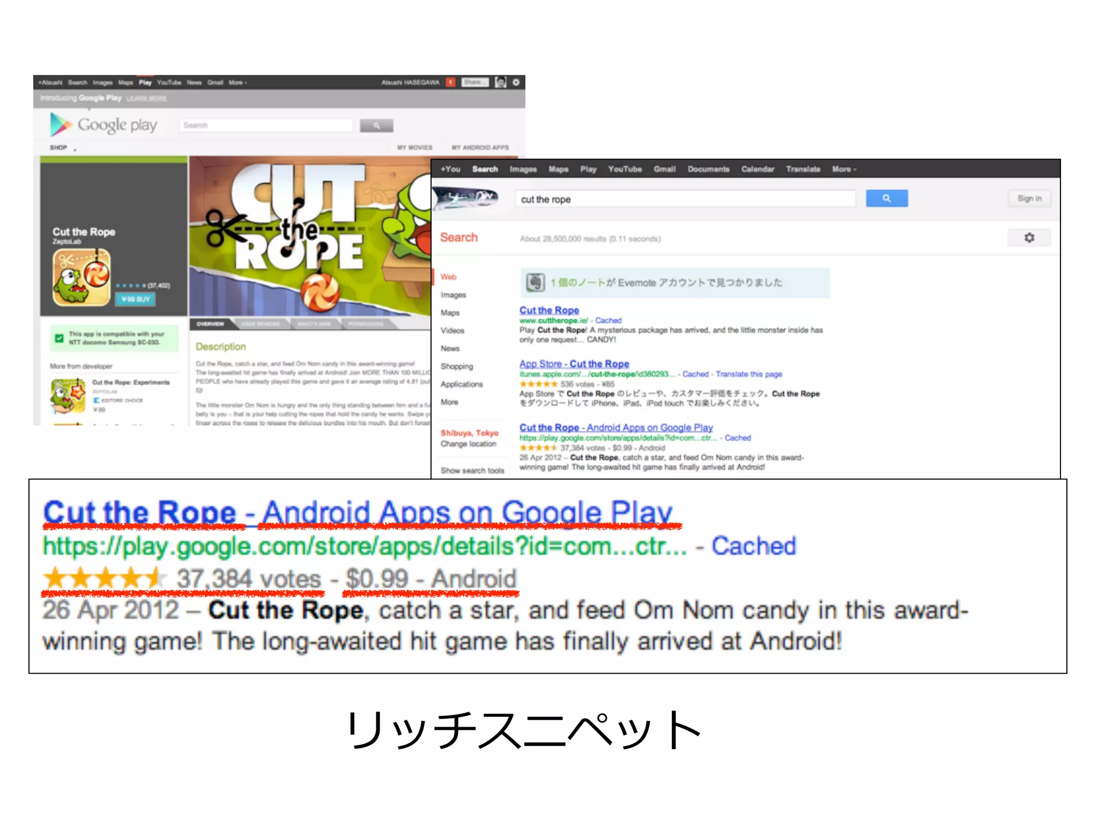Open the More dropdown in Google Play bar
Image resolution: width=1098 pixels, height=823 pixels.
coord(238,83)
